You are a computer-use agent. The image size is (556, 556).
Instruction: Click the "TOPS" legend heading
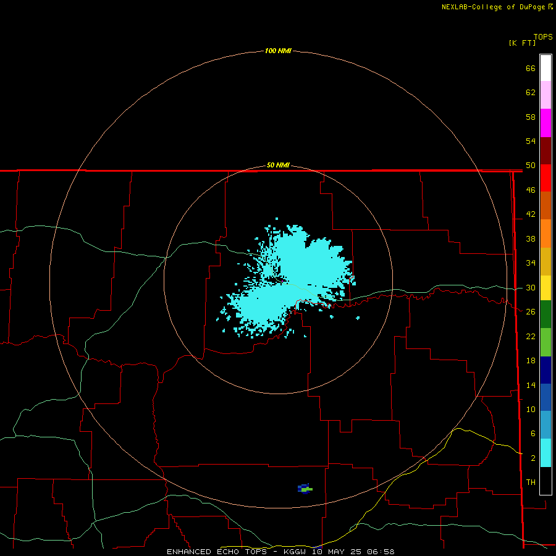pos(543,37)
